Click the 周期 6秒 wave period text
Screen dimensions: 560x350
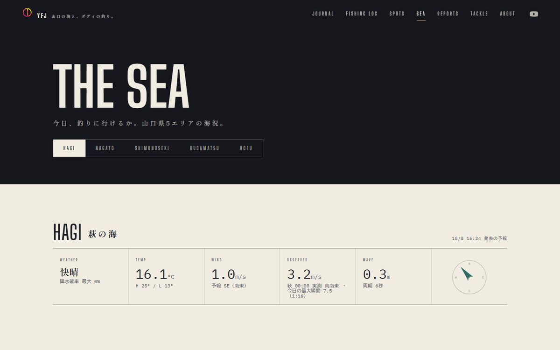[373, 286]
